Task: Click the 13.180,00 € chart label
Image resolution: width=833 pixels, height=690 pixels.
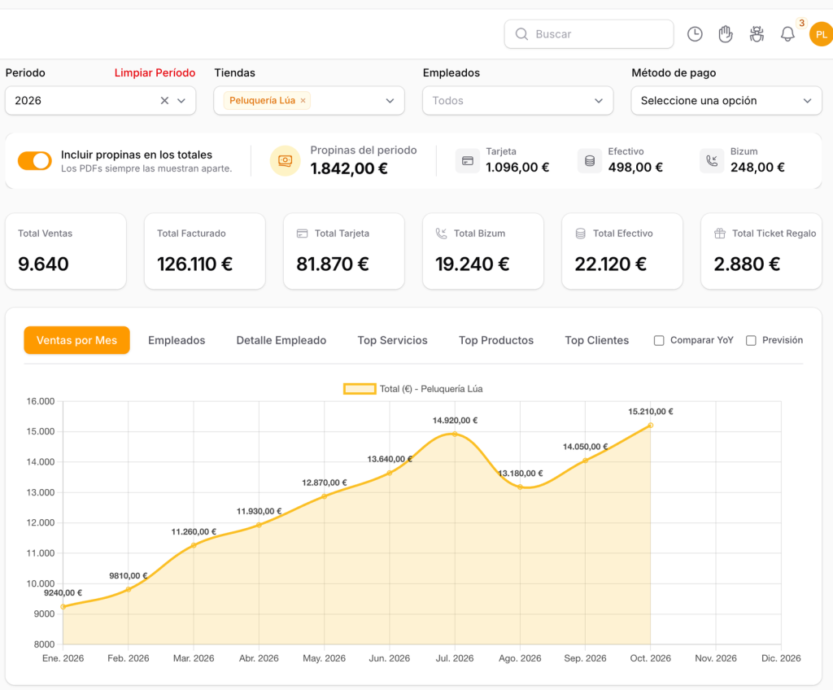Action: pyautogui.click(x=520, y=473)
